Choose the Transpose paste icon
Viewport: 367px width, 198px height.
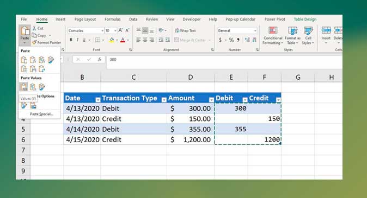(x=42, y=69)
